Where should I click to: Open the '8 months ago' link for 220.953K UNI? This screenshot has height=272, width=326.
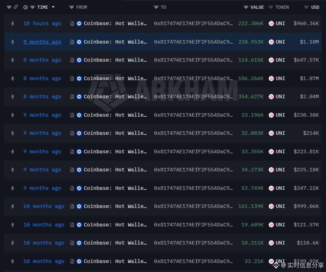pyautogui.click(x=42, y=42)
